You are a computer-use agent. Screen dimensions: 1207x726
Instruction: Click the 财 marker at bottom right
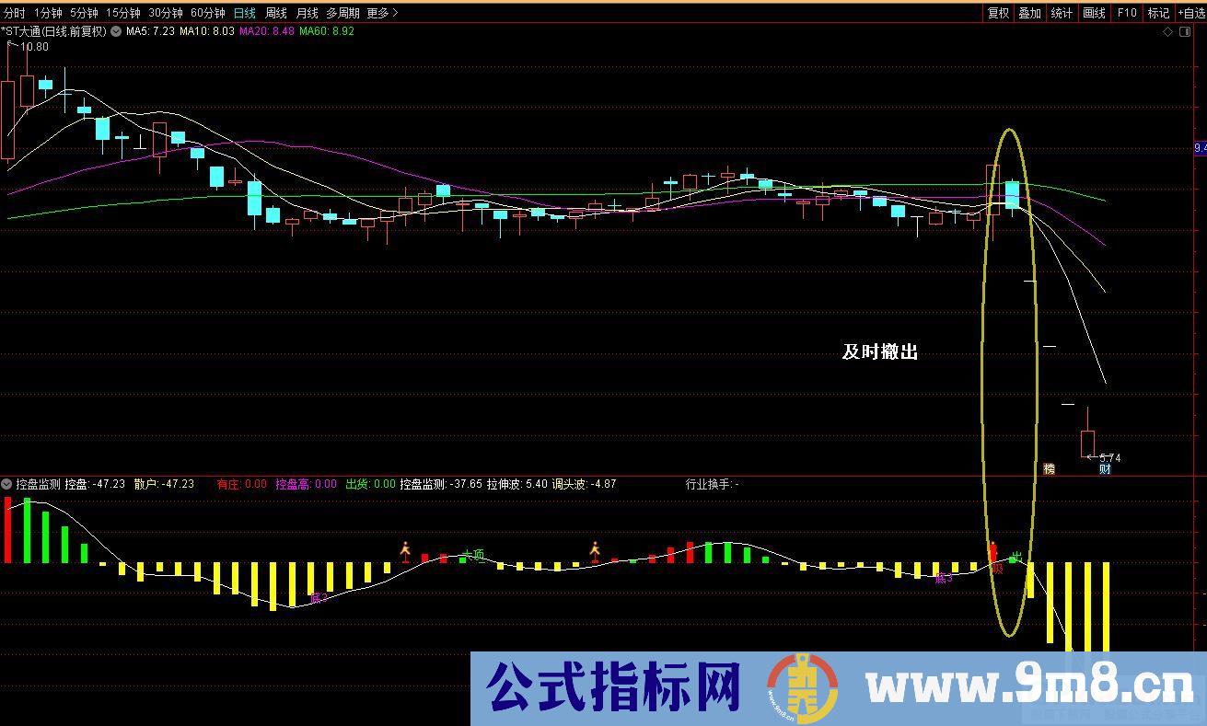coord(1105,469)
